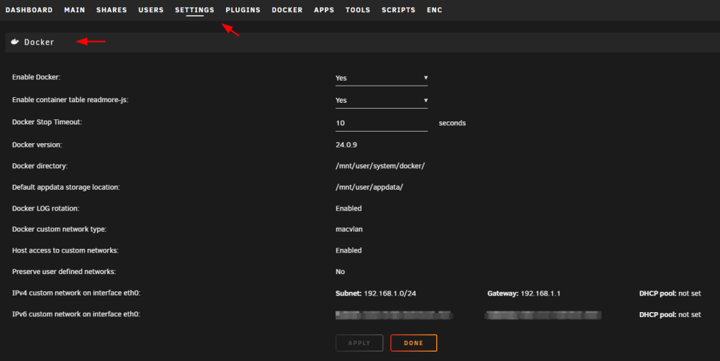Click the Docker version value 24.0.9
The width and height of the screenshot is (720, 361).
(x=346, y=145)
